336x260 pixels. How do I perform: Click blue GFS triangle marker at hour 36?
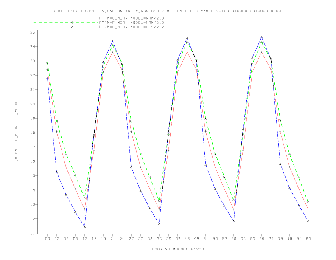[x=159, y=224]
